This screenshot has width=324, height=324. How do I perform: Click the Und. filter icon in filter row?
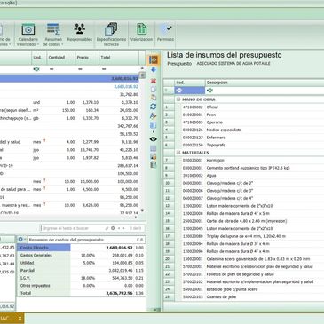point(36,69)
